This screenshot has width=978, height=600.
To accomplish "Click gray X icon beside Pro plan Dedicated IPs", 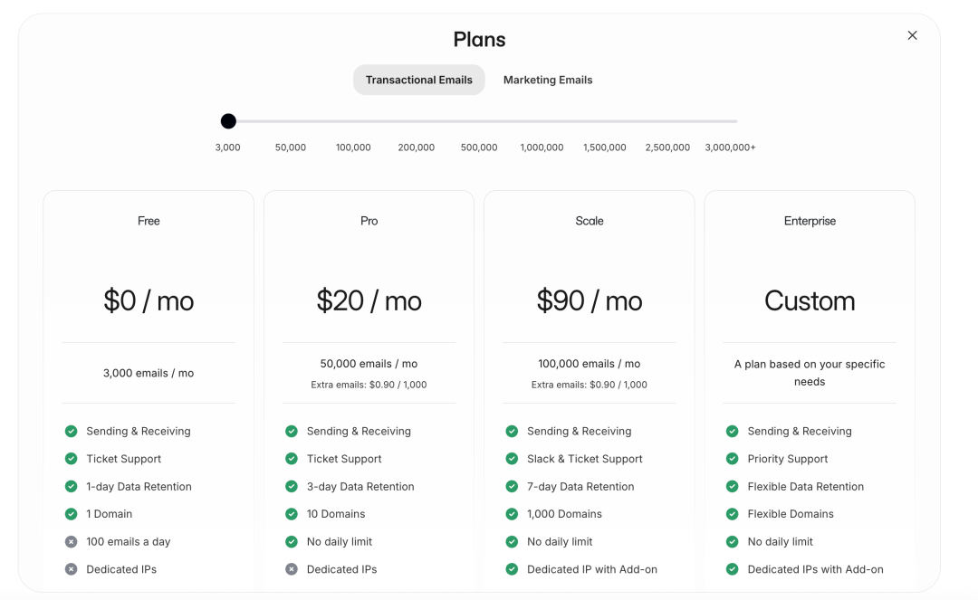I will tap(292, 569).
